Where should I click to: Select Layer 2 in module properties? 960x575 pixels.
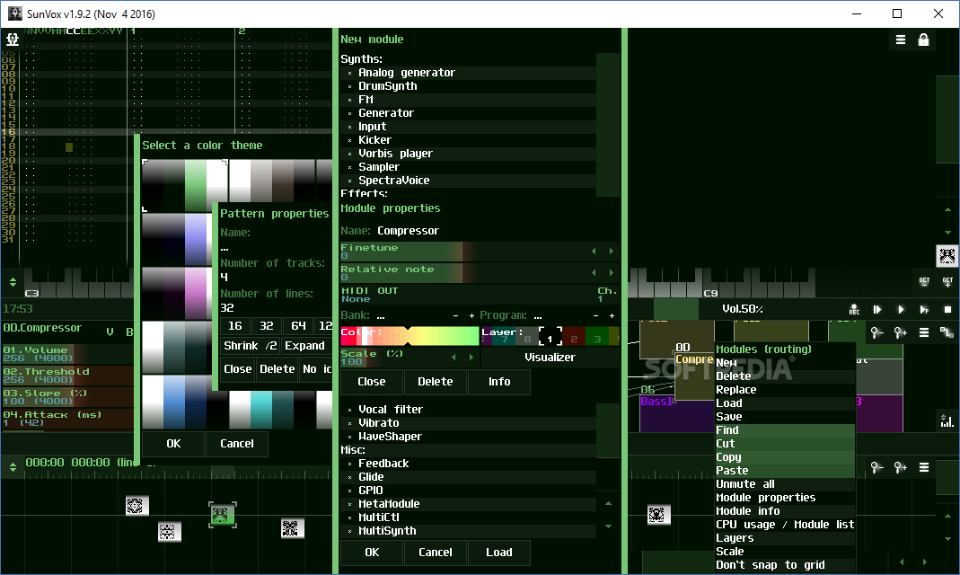(x=574, y=337)
